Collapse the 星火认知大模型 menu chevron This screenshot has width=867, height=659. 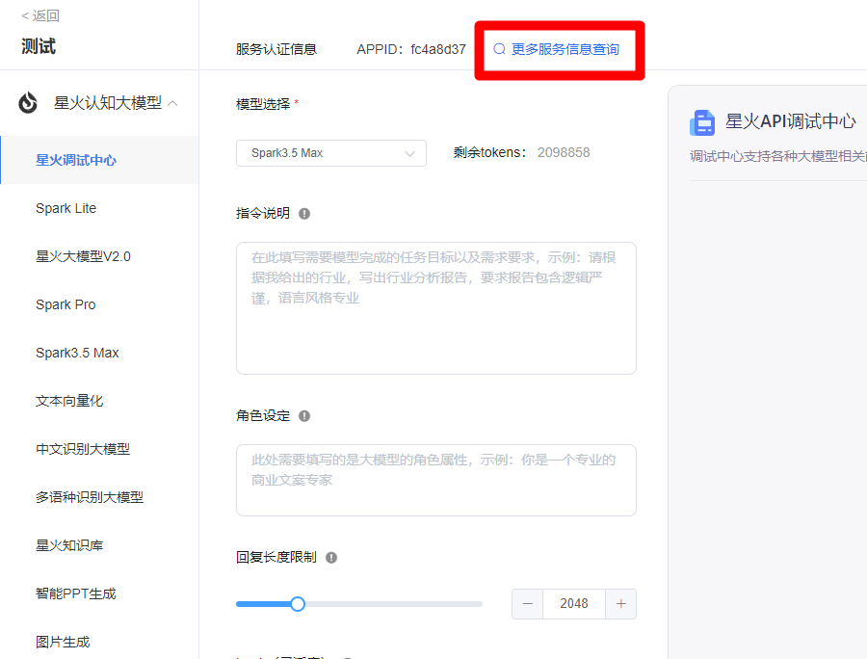pos(172,103)
